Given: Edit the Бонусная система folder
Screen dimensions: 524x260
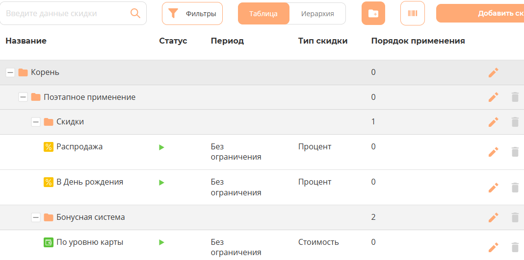Looking at the screenshot, I should (x=493, y=217).
